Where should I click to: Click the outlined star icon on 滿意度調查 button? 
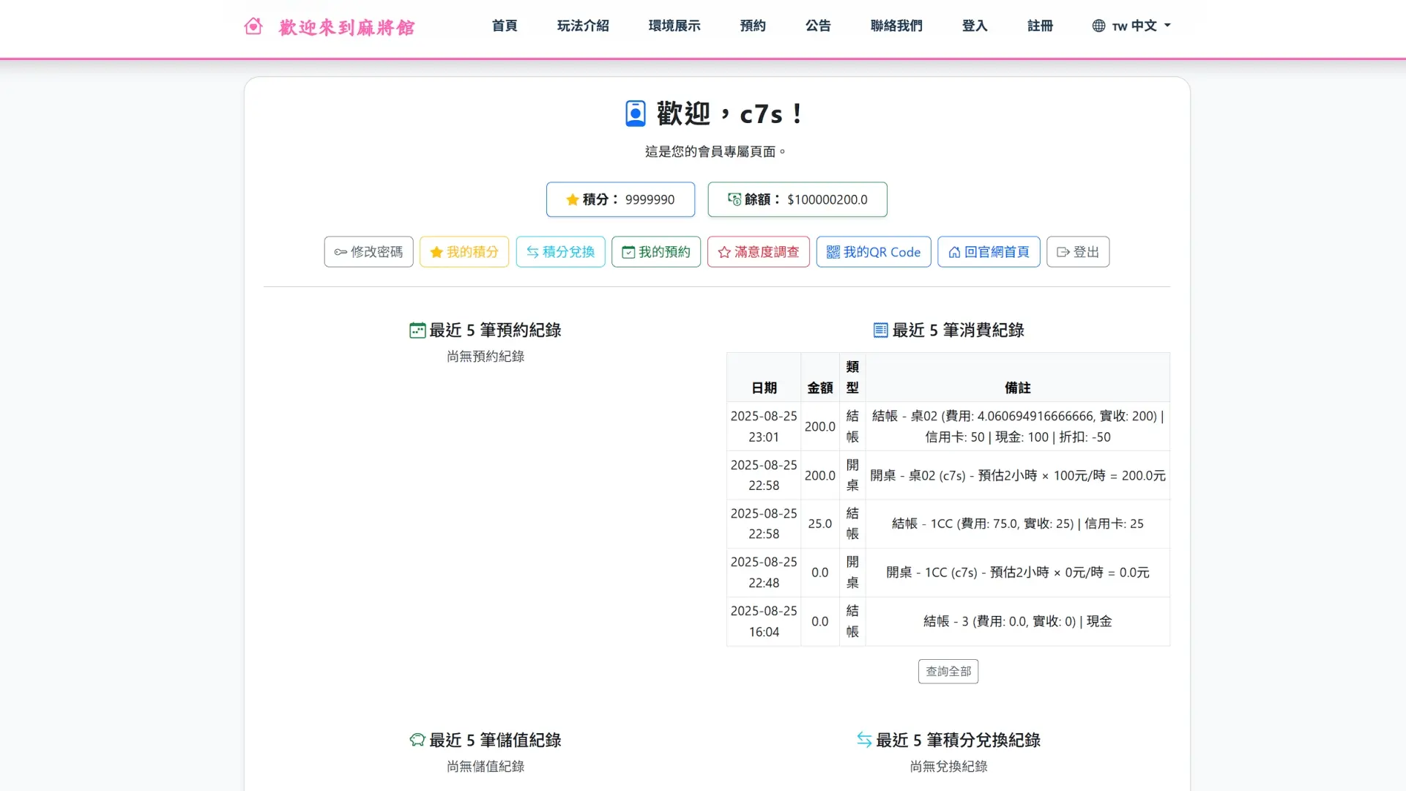point(724,252)
